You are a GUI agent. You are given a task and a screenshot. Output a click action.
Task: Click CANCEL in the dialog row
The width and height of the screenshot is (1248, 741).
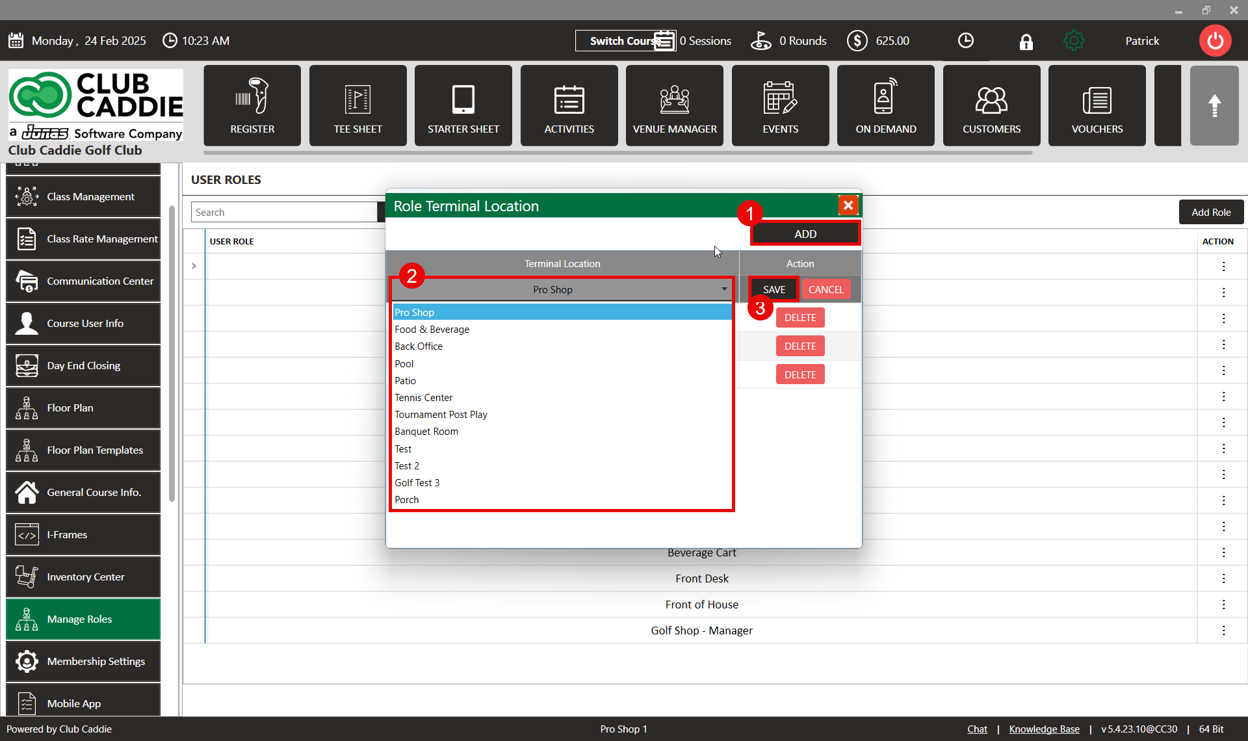coord(825,289)
